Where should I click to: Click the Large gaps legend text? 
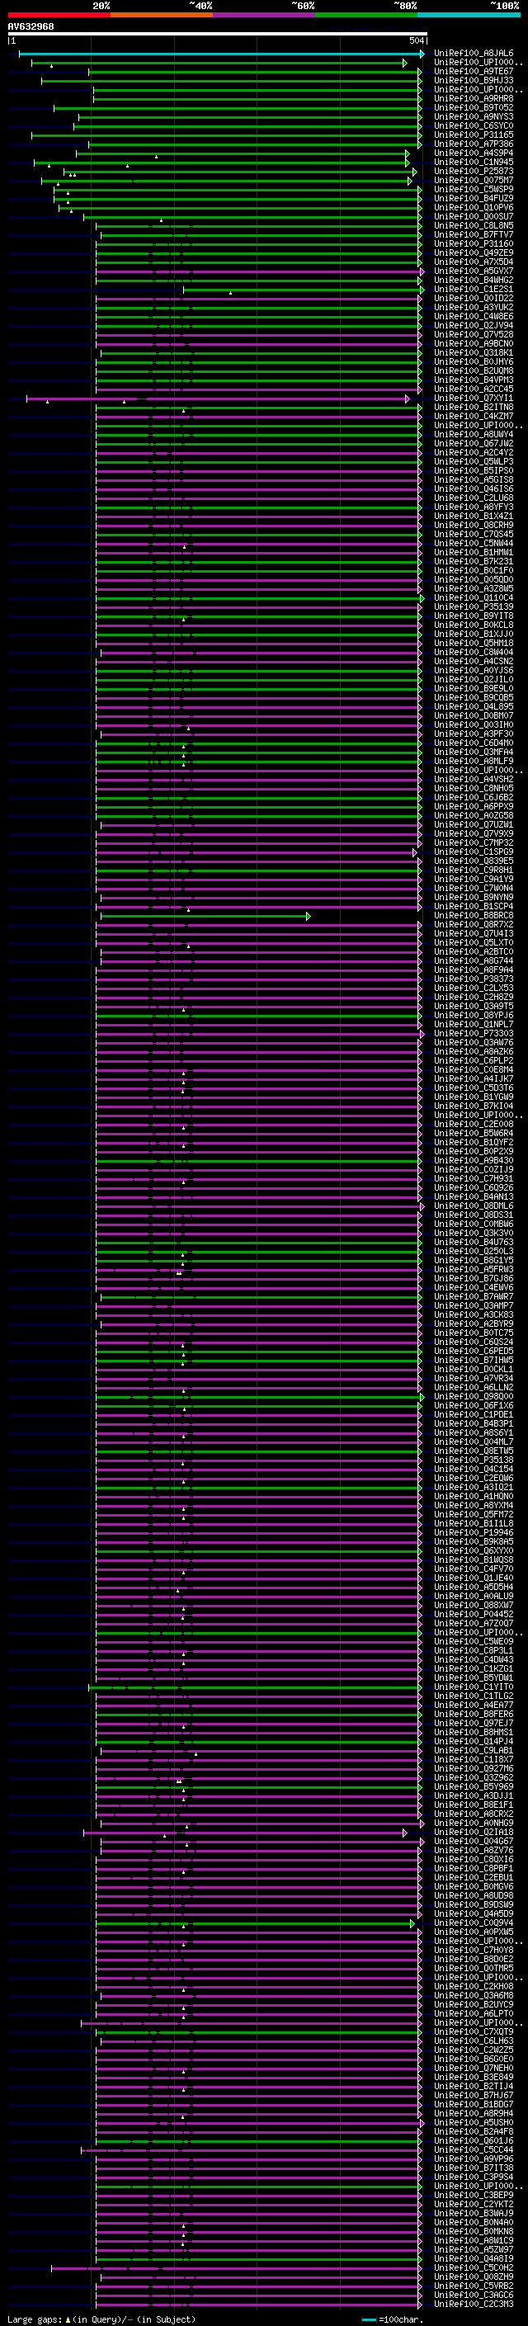coord(101,2319)
